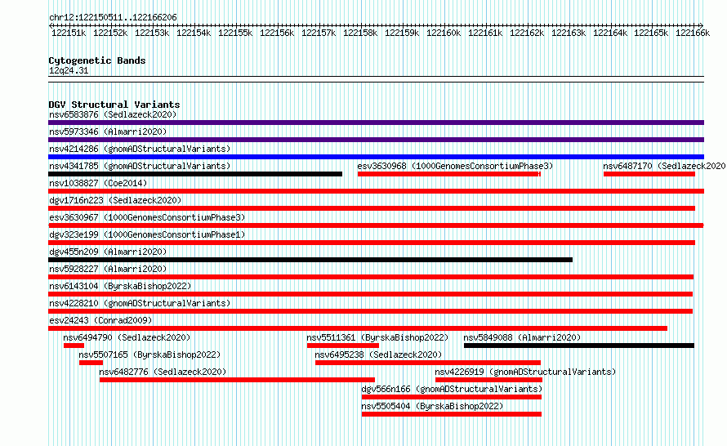Open nsv6495238 (Sedlazeck2020) label

coord(378,355)
